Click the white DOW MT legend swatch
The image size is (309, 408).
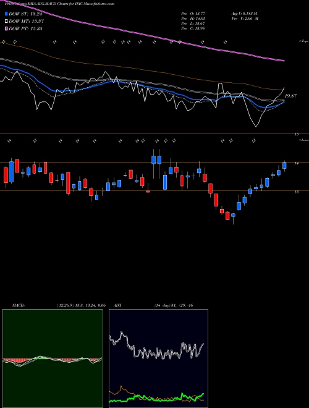point(7,22)
